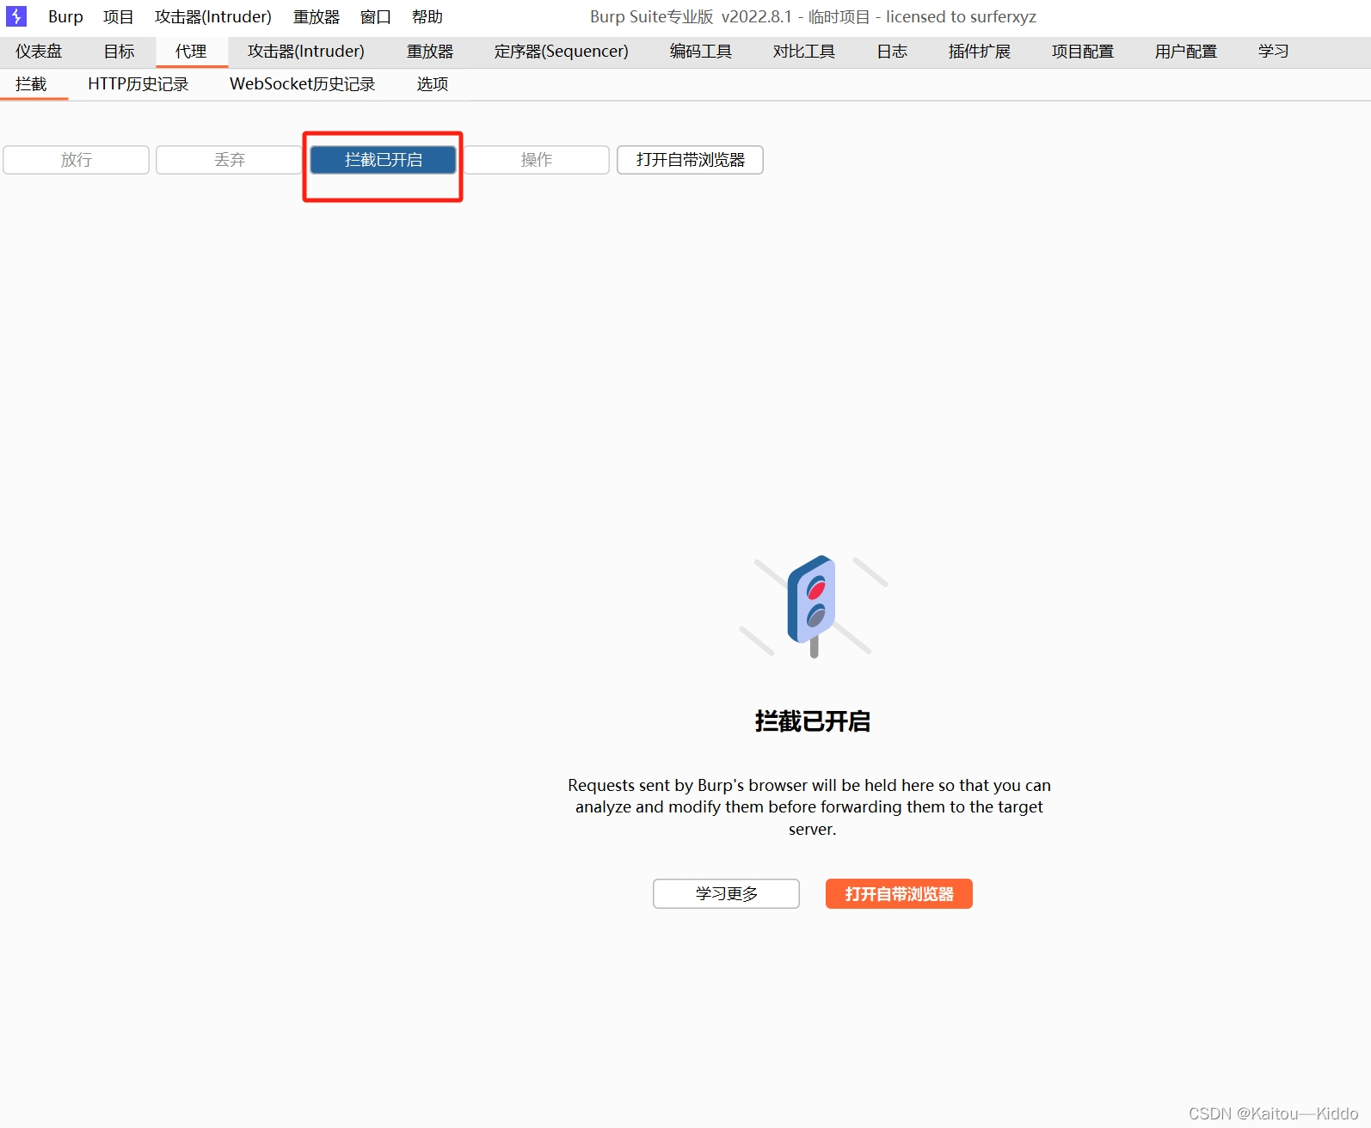Open the 攻击器(Intruder) menu in the menu bar
Screen dimensions: 1371x1128
212,17
